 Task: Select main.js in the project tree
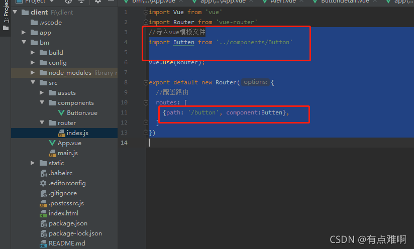click(68, 153)
